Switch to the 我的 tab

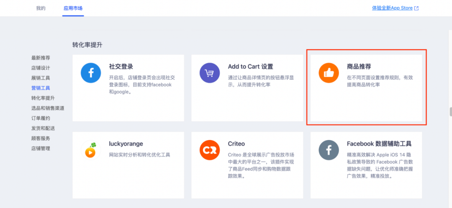tap(41, 8)
